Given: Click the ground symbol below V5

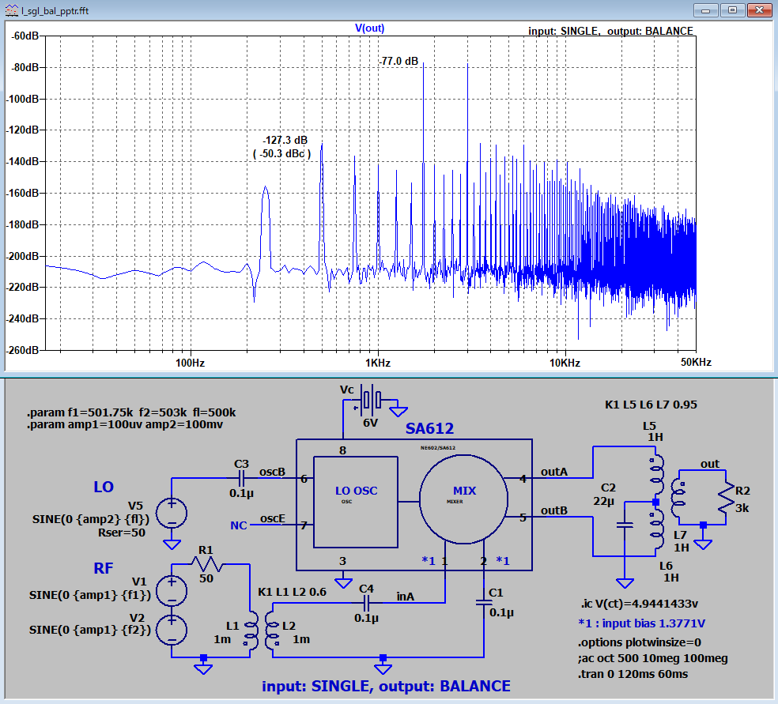Looking at the screenshot, I should click(x=172, y=544).
